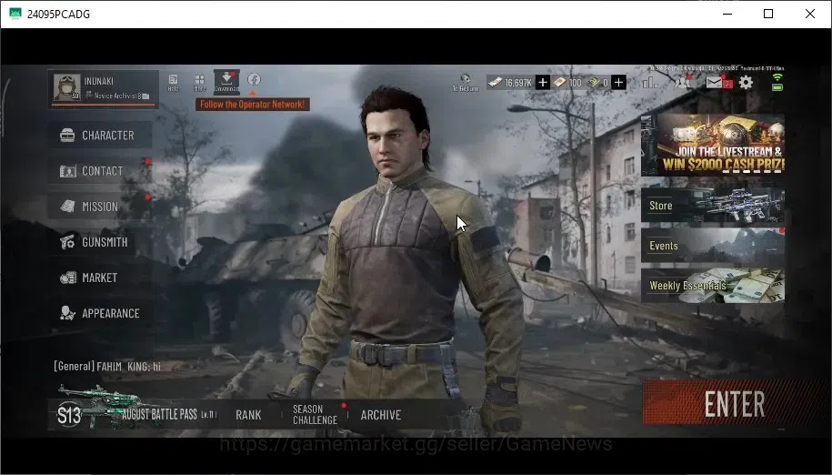Open the General chat message line
The width and height of the screenshot is (832, 475).
[107, 366]
